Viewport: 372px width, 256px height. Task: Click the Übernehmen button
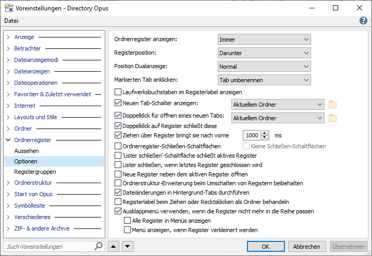[348, 247]
